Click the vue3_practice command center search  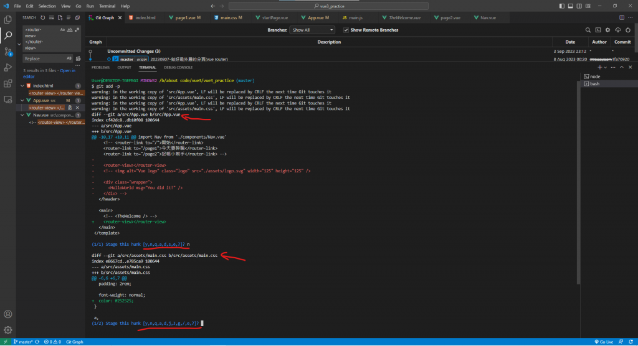tap(329, 6)
